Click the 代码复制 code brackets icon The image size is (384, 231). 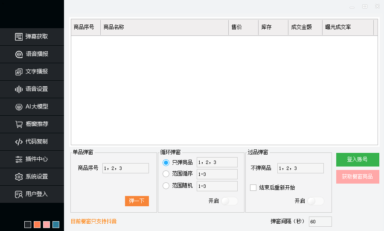tap(19, 142)
